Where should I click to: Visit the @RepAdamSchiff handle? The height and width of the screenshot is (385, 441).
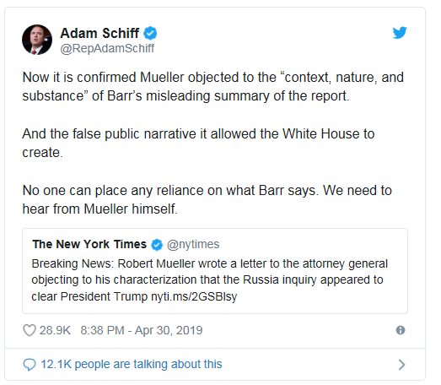[107, 48]
